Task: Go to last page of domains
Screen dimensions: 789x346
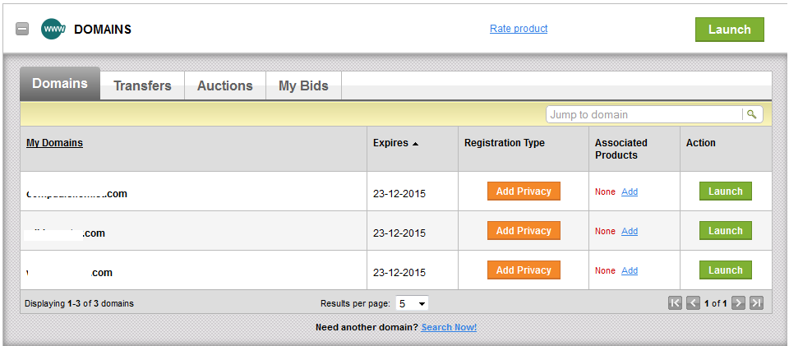Action: coord(756,303)
